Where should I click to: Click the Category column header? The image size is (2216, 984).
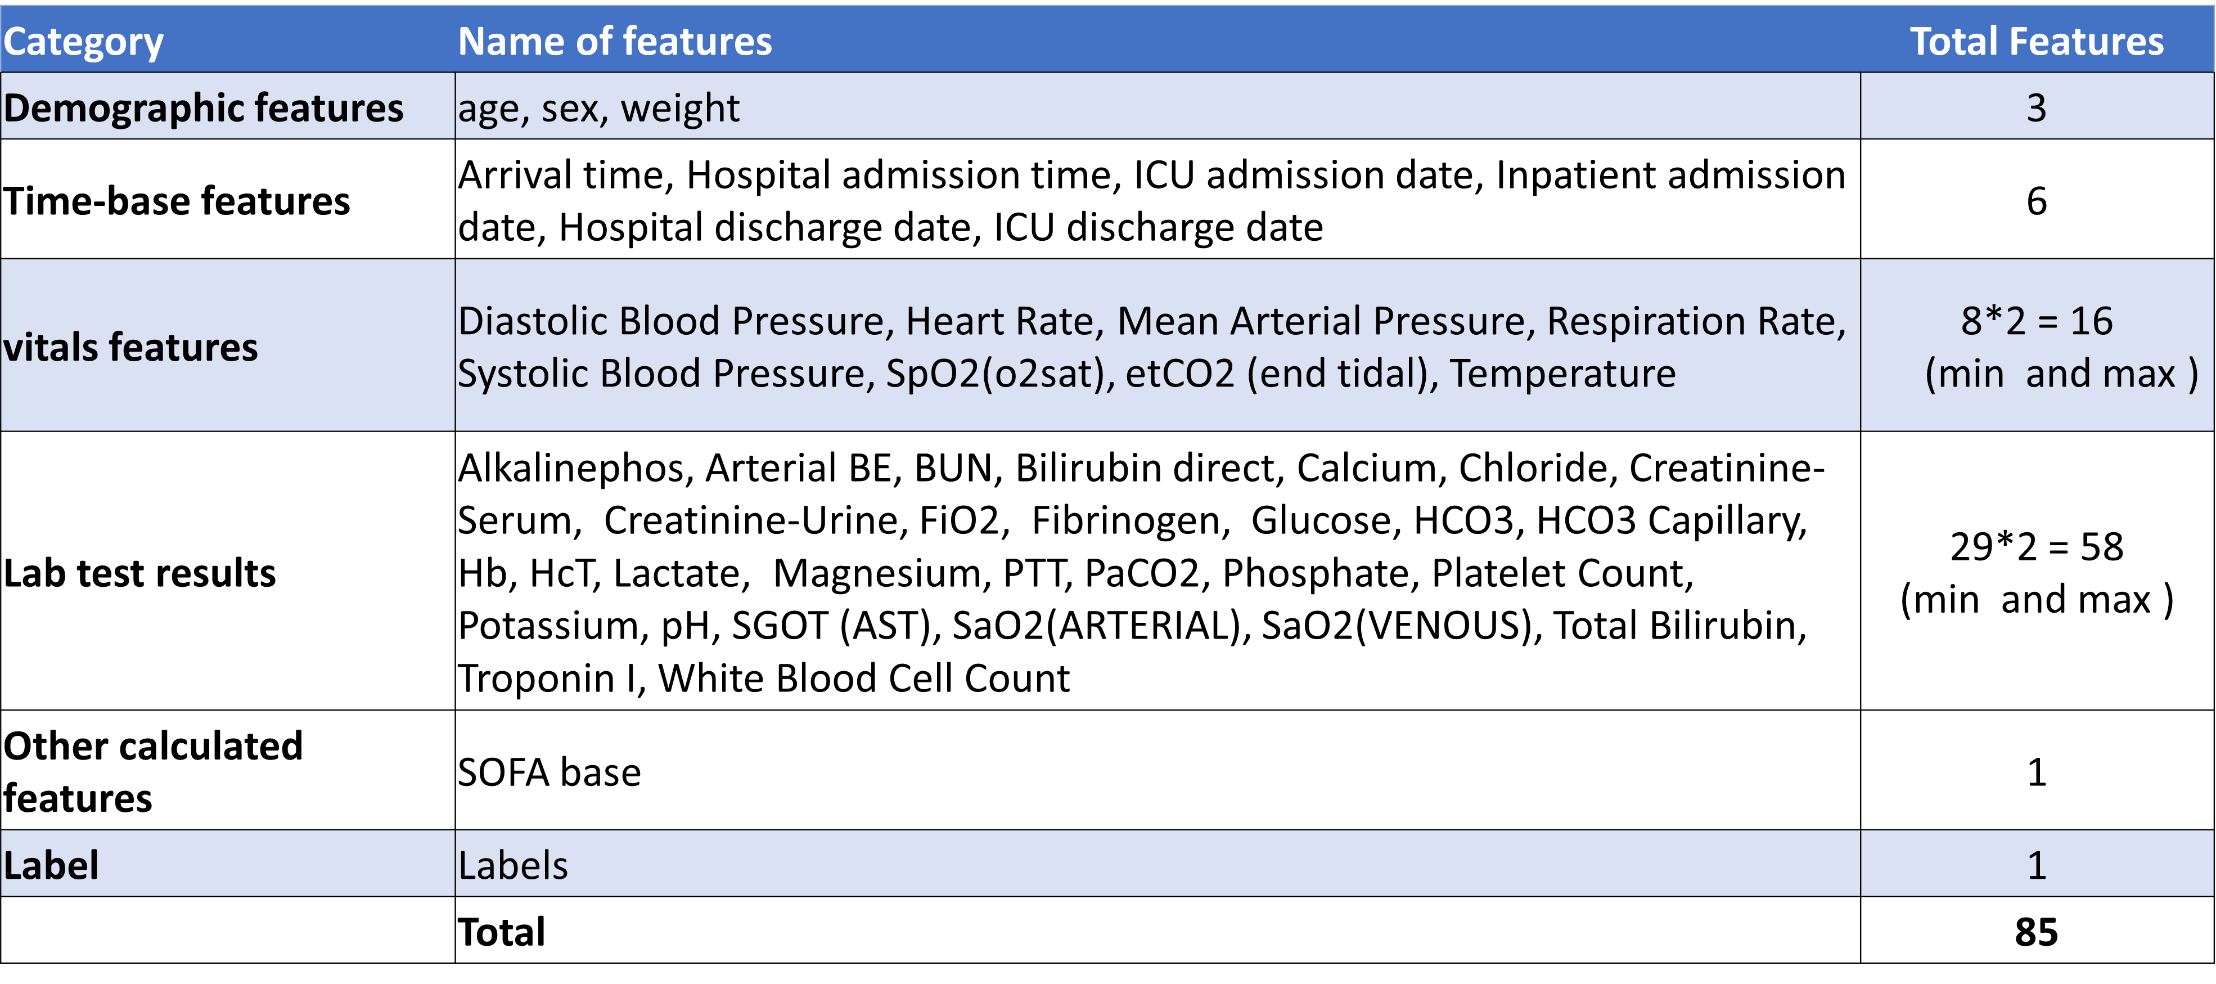point(83,41)
